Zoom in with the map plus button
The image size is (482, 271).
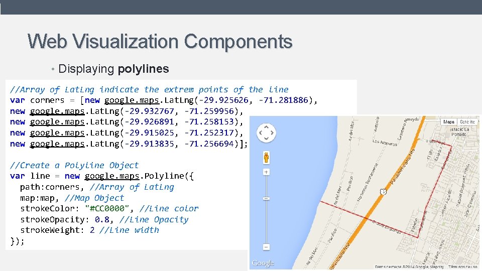tap(266, 172)
